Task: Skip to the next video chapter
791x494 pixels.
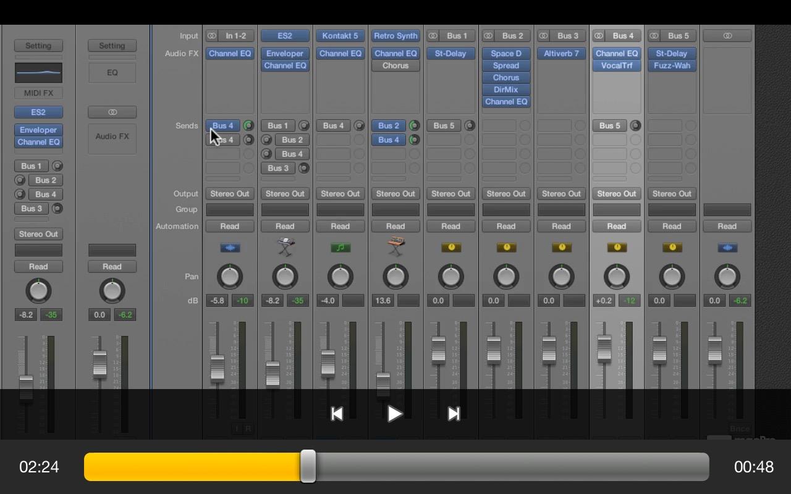Action: (454, 414)
